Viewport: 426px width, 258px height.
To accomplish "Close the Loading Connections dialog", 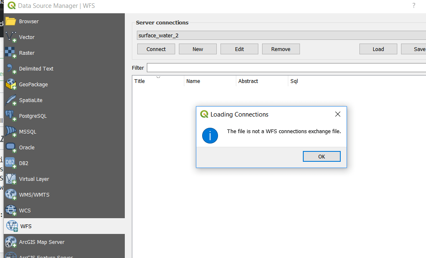I will (x=338, y=114).
